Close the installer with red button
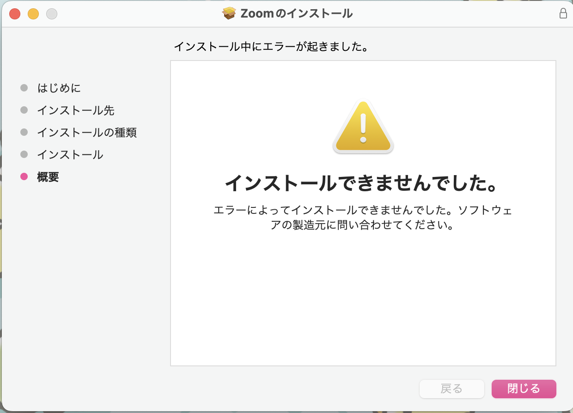 15,14
